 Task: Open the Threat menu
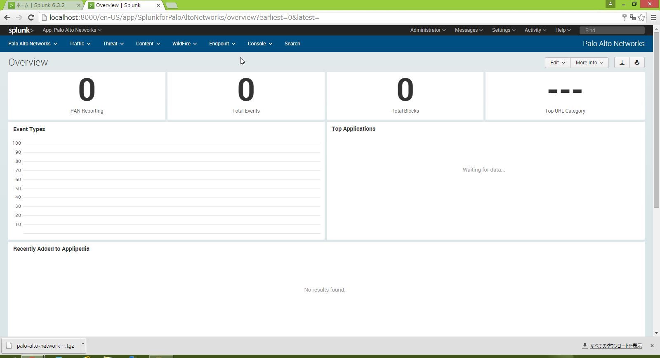113,44
